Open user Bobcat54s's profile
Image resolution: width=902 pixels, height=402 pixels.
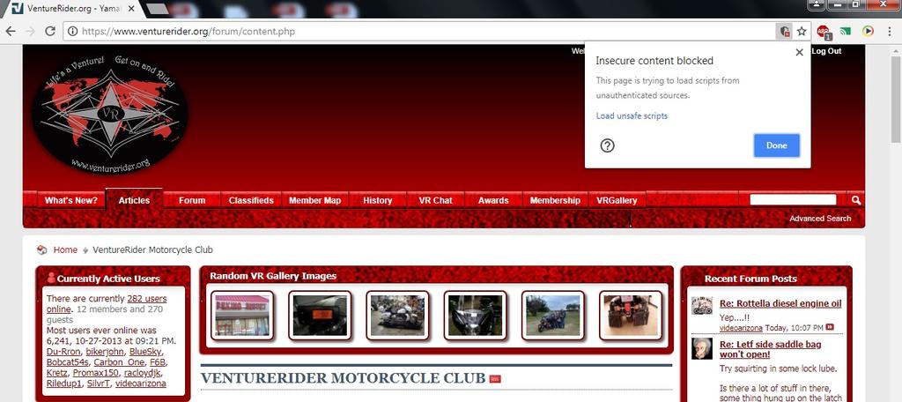pyautogui.click(x=67, y=362)
